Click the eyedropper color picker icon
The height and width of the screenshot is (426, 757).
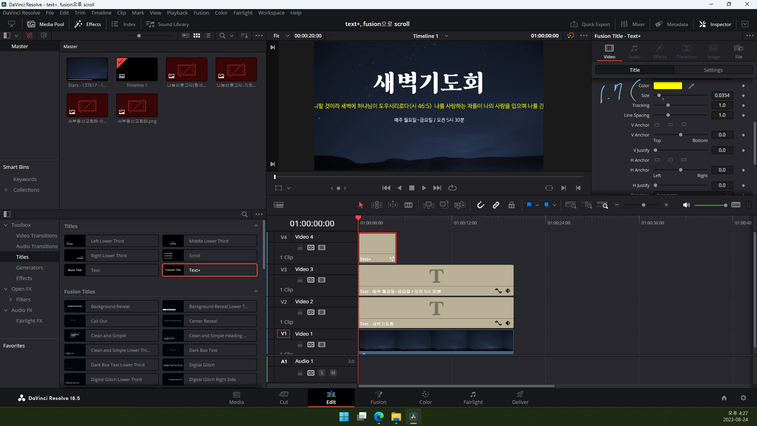pyautogui.click(x=692, y=86)
